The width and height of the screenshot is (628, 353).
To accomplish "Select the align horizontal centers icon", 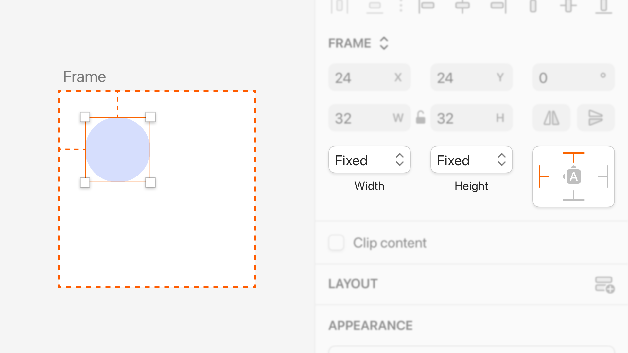I will point(463,7).
